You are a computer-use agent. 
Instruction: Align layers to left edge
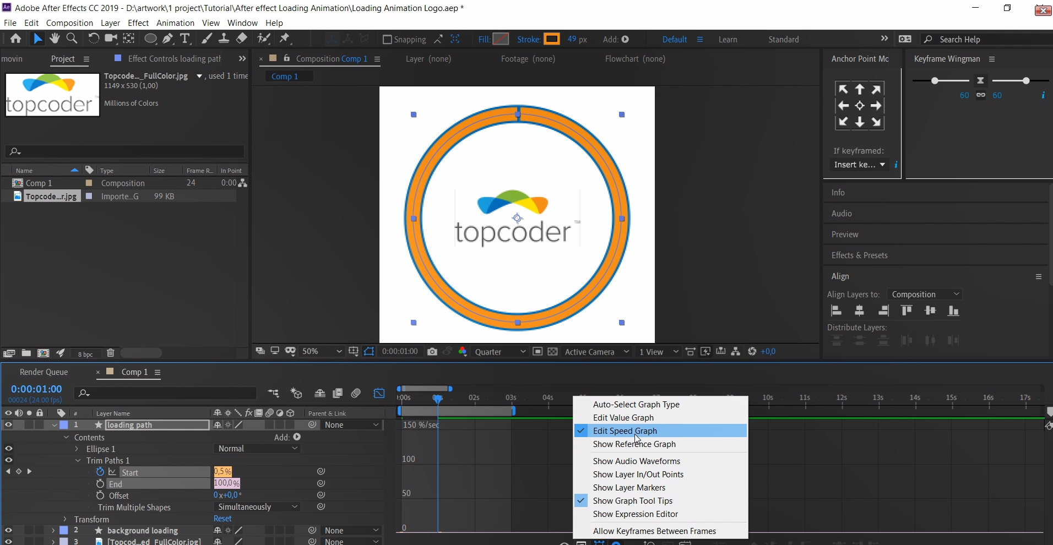[836, 311]
